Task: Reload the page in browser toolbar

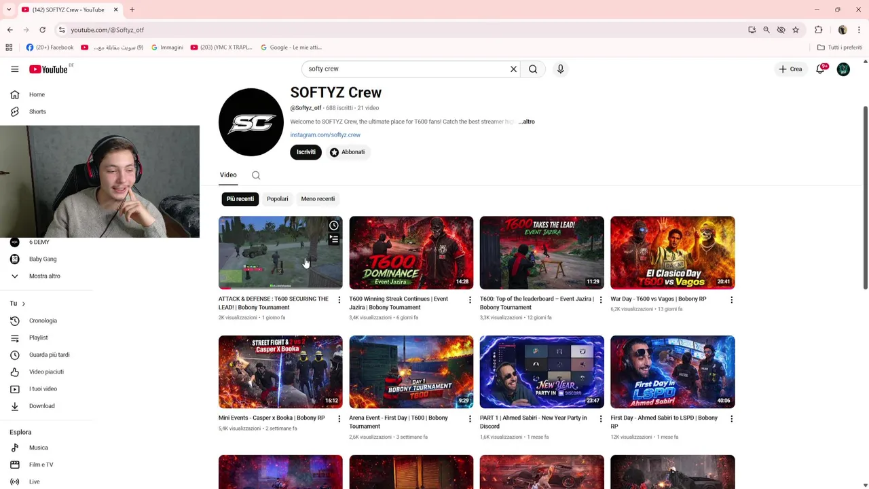Action: pos(42,30)
